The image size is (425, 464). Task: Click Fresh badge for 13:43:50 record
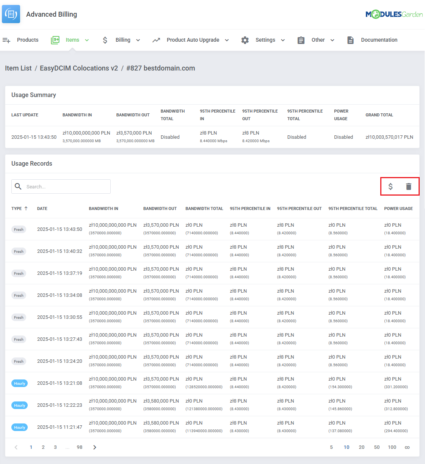(19, 229)
